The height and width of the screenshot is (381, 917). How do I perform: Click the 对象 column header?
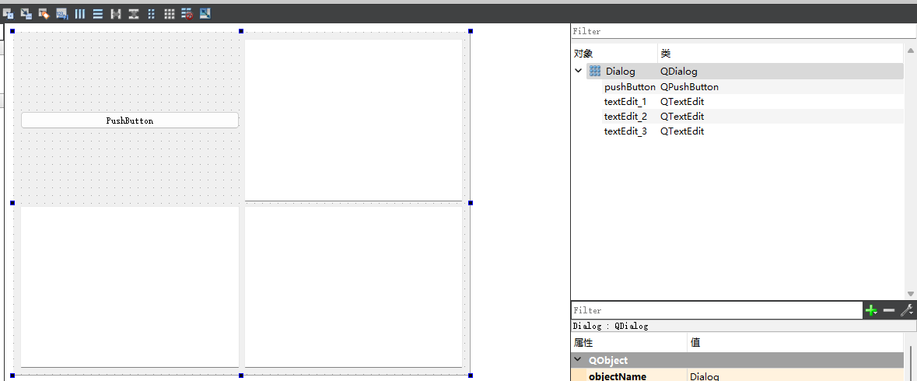click(614, 54)
